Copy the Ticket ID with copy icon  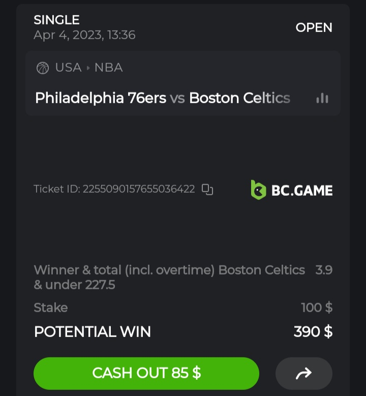click(207, 190)
